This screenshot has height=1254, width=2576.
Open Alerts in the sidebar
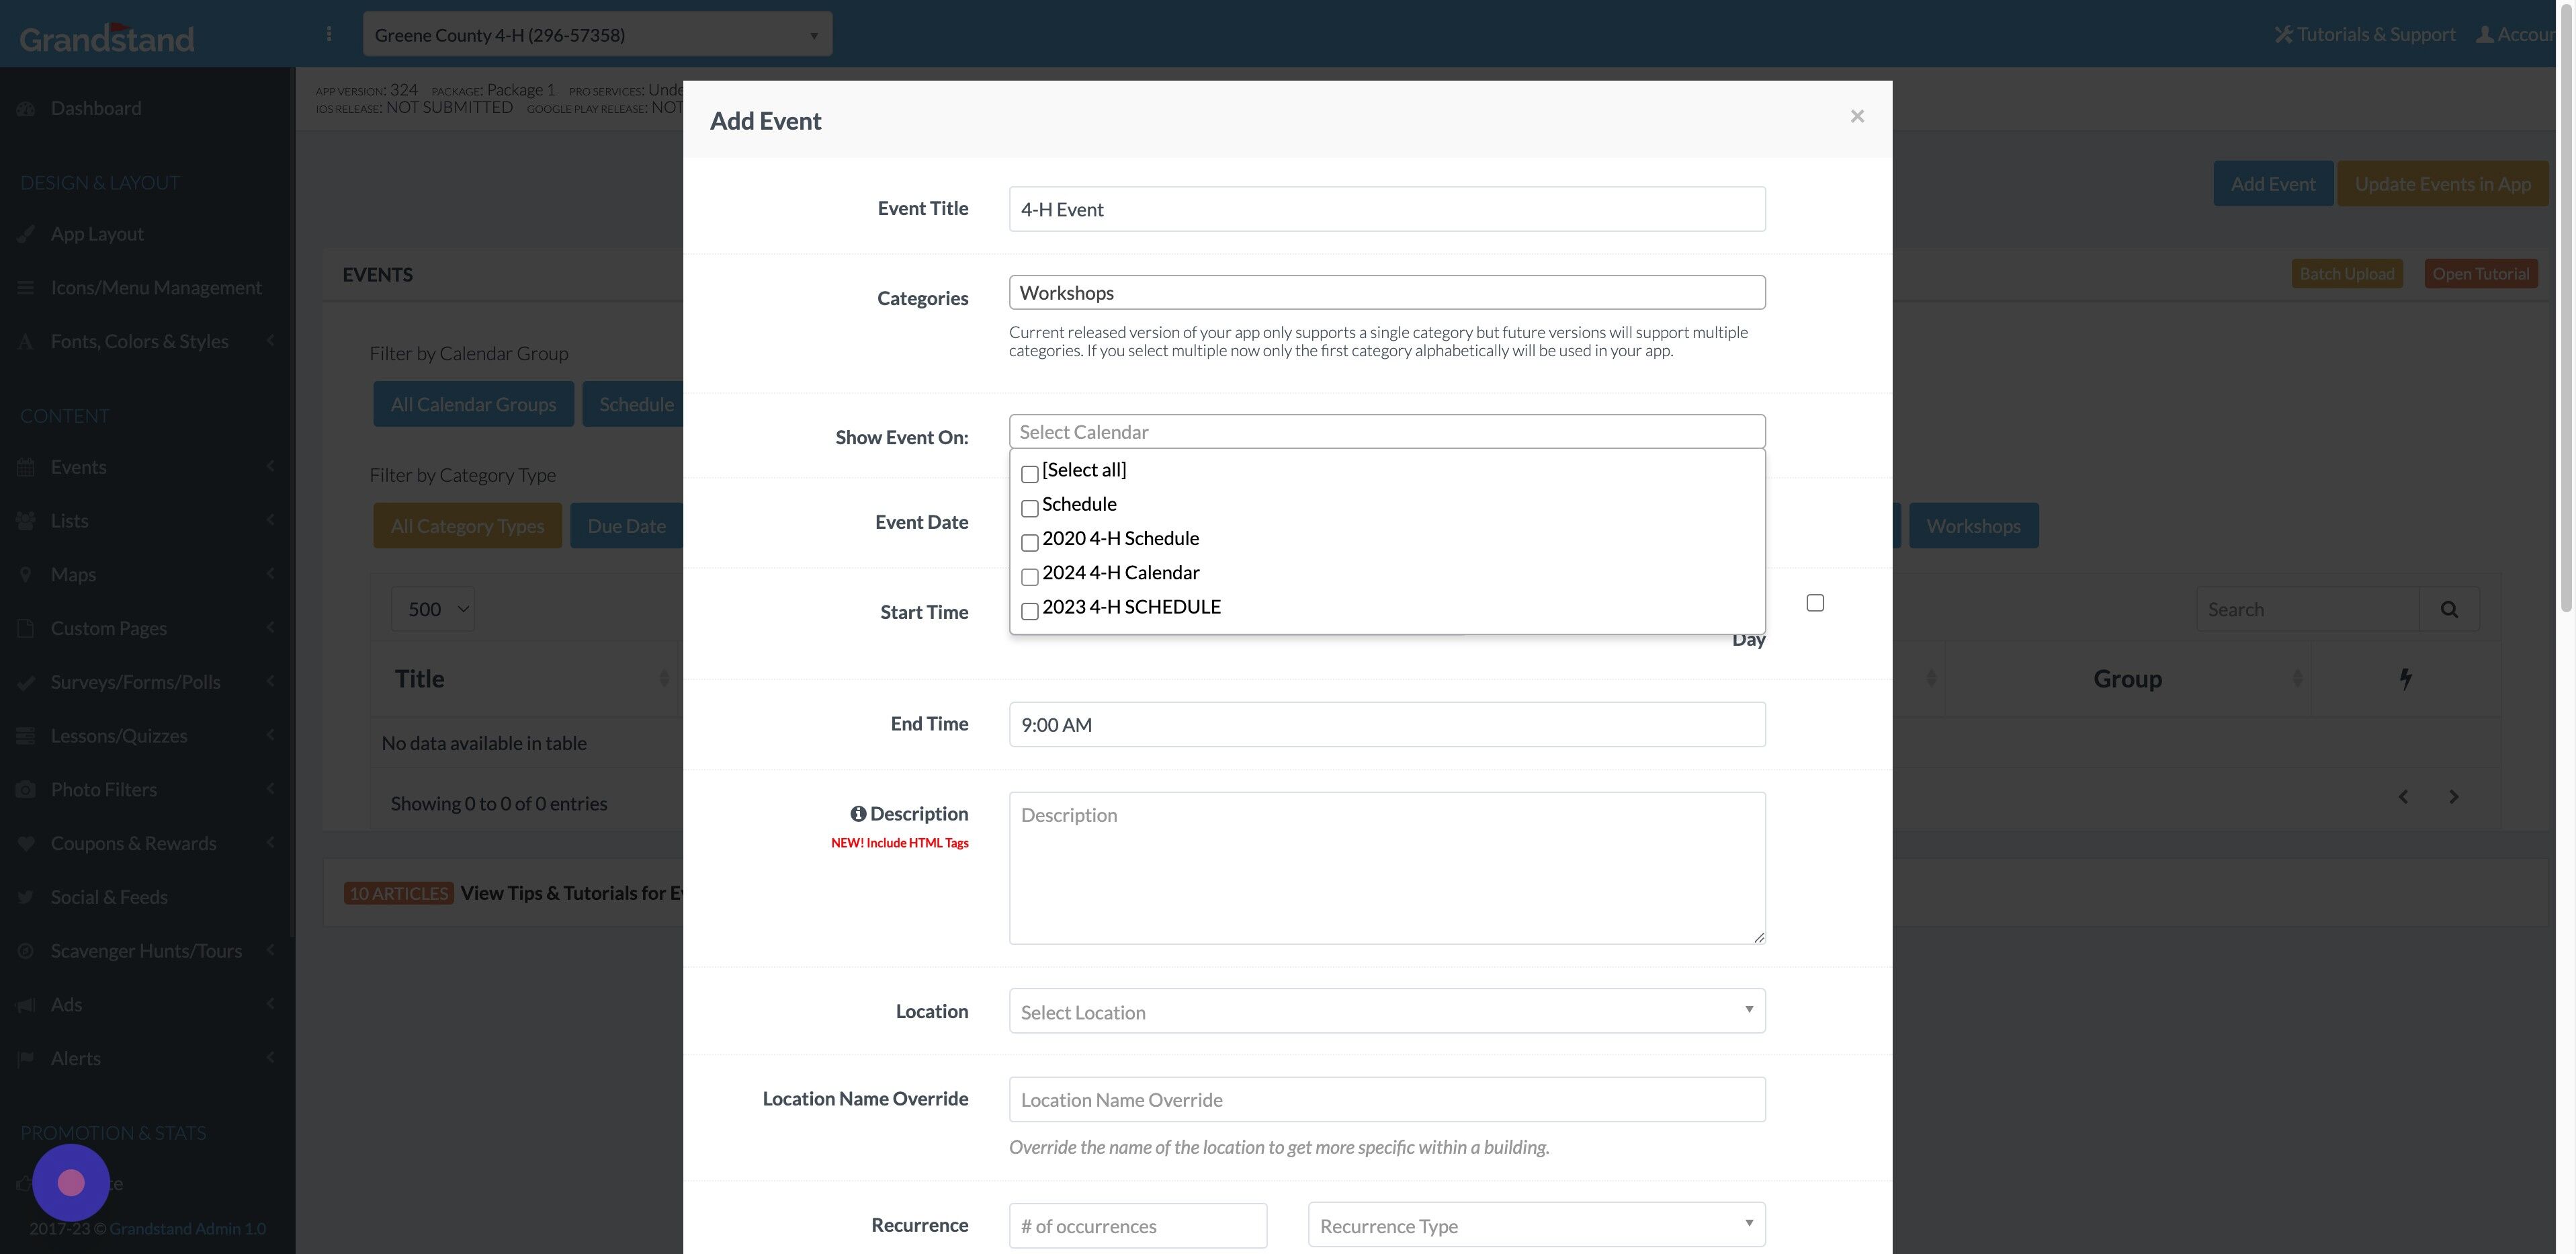tap(76, 1058)
